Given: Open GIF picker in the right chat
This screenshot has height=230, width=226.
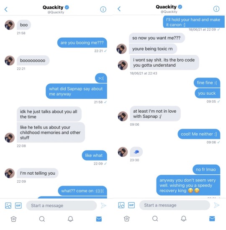Looking at the screenshot, I should (131, 205).
